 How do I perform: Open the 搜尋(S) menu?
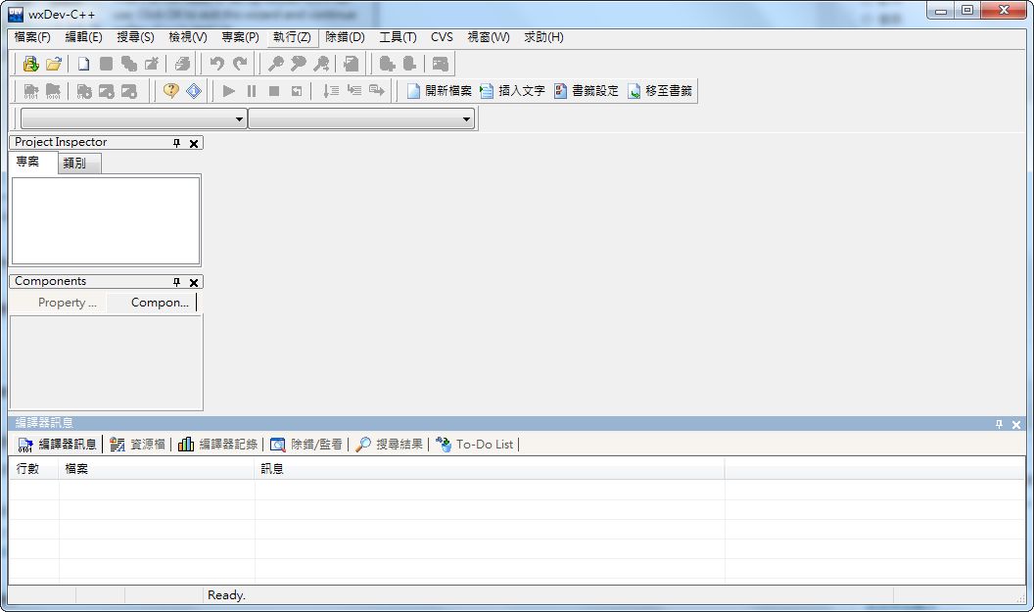135,37
